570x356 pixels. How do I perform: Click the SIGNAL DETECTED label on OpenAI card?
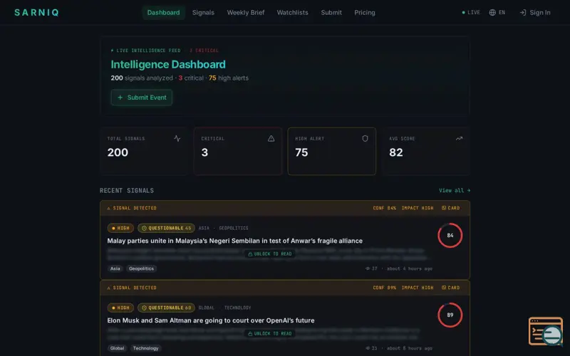(132, 288)
